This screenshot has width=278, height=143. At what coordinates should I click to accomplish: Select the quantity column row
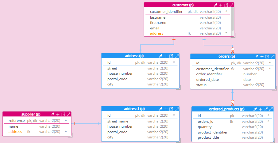(x=233, y=127)
